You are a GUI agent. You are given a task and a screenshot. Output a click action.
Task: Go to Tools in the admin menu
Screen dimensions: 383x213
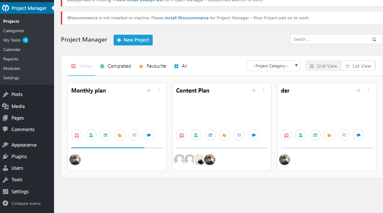(x=17, y=180)
